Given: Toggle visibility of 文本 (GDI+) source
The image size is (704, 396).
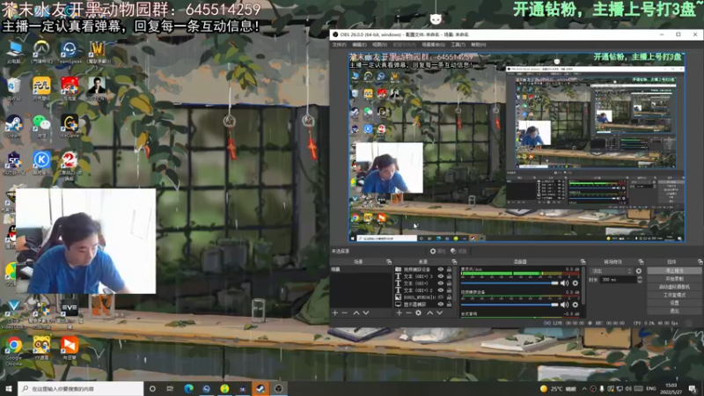Looking at the screenshot, I should [441, 283].
